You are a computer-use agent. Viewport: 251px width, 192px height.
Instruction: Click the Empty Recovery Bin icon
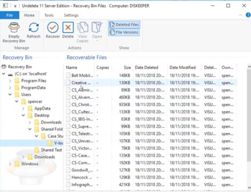tap(14, 28)
